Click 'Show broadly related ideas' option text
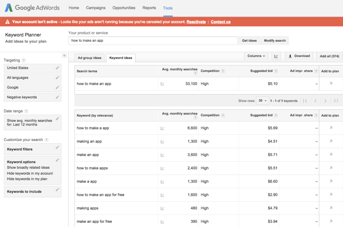 (28, 168)
